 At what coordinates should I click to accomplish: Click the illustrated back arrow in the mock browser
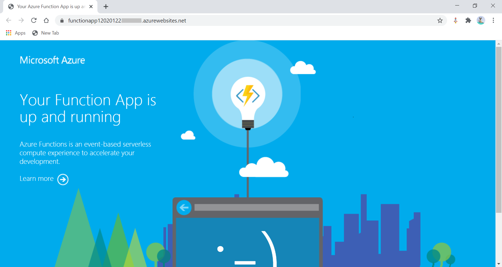pyautogui.click(x=184, y=208)
